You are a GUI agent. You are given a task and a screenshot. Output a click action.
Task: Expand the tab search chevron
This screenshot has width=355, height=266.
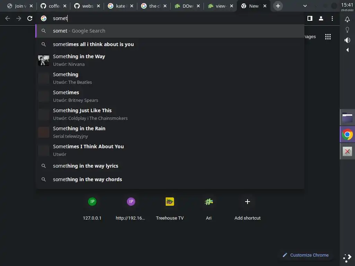(x=305, y=6)
